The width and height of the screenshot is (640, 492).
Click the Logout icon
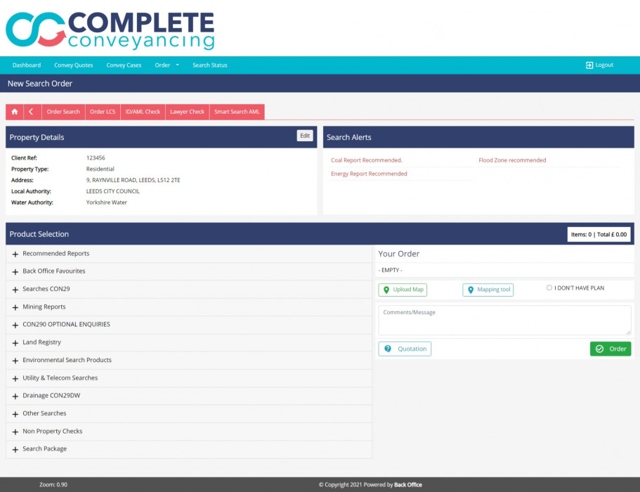[x=589, y=65]
